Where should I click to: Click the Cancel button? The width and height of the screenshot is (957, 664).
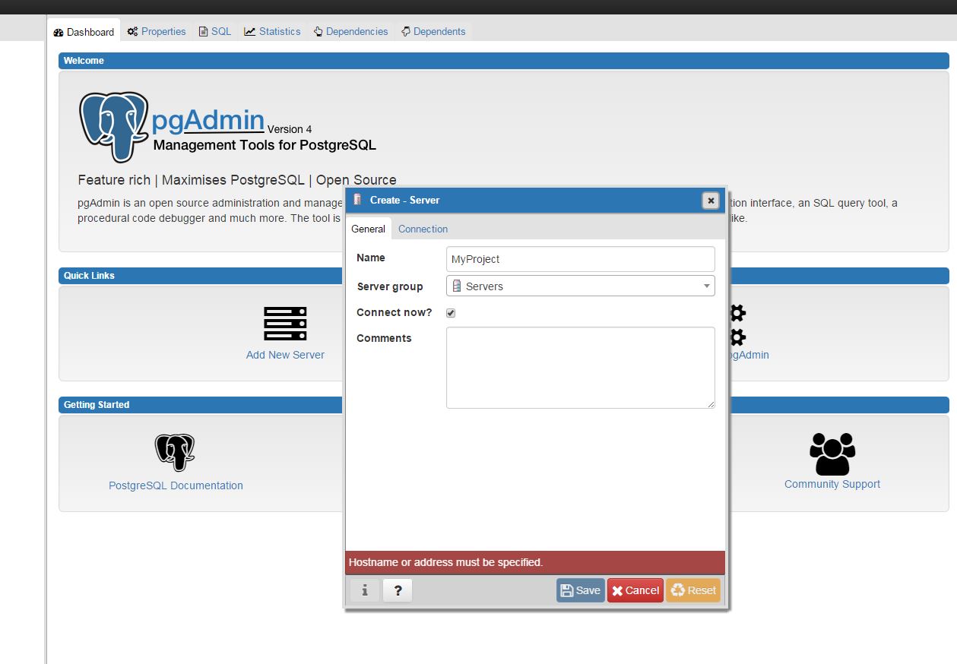tap(635, 590)
